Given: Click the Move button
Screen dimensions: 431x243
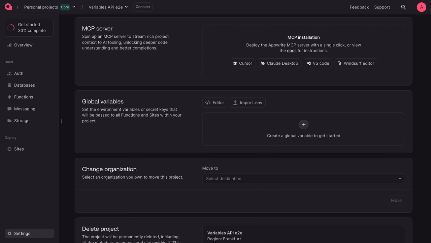Looking at the screenshot, I should [396, 201].
